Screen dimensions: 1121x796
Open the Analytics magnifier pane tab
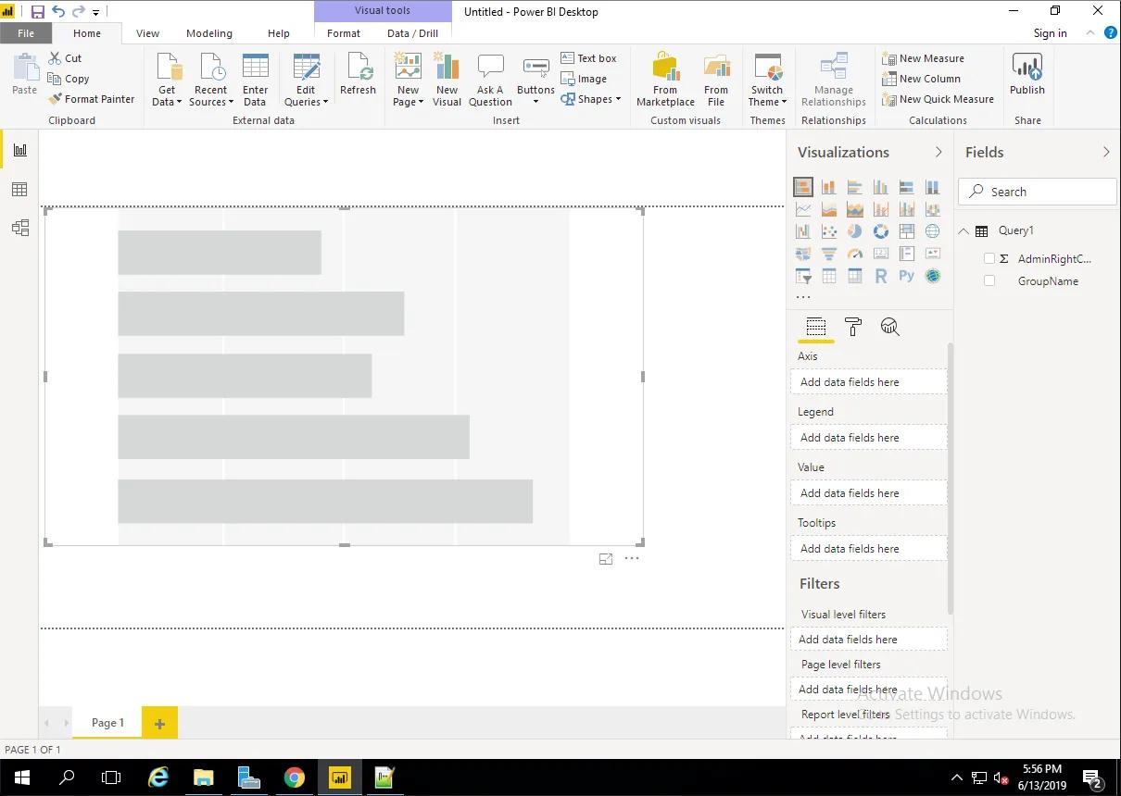[890, 327]
